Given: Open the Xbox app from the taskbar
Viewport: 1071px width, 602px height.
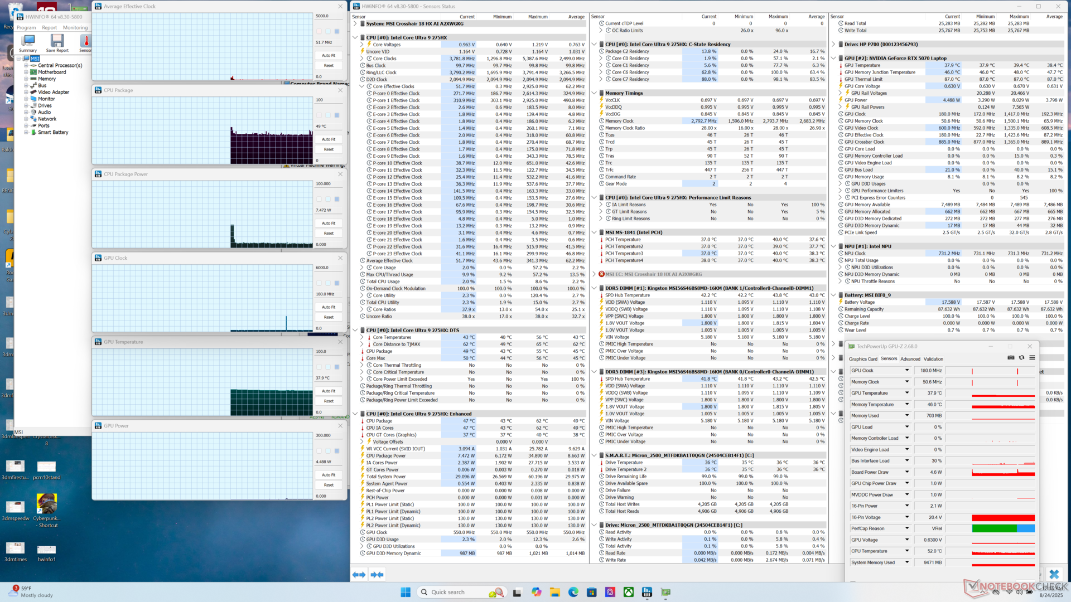Looking at the screenshot, I should click(x=629, y=592).
